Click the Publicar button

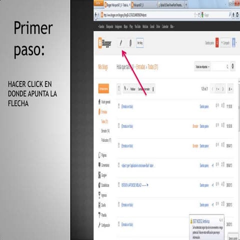pyautogui.click(x=133, y=89)
